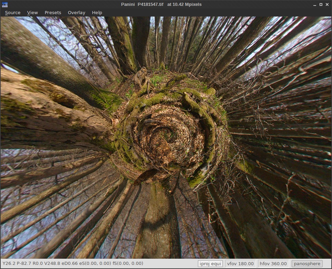Screen dimensions: 332x269
Task: Maximize the Panini window
Action: click(x=321, y=4)
